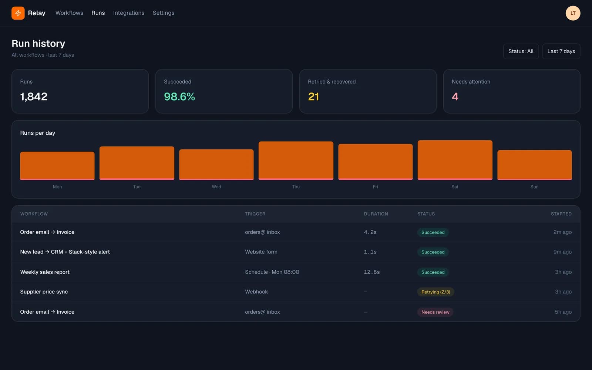Click the 12.8s duration value
This screenshot has width=592, height=370.
371,272
